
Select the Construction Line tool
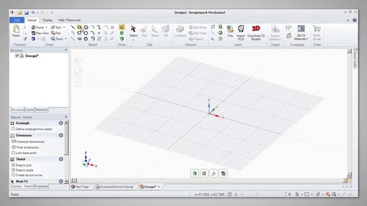point(73,39)
